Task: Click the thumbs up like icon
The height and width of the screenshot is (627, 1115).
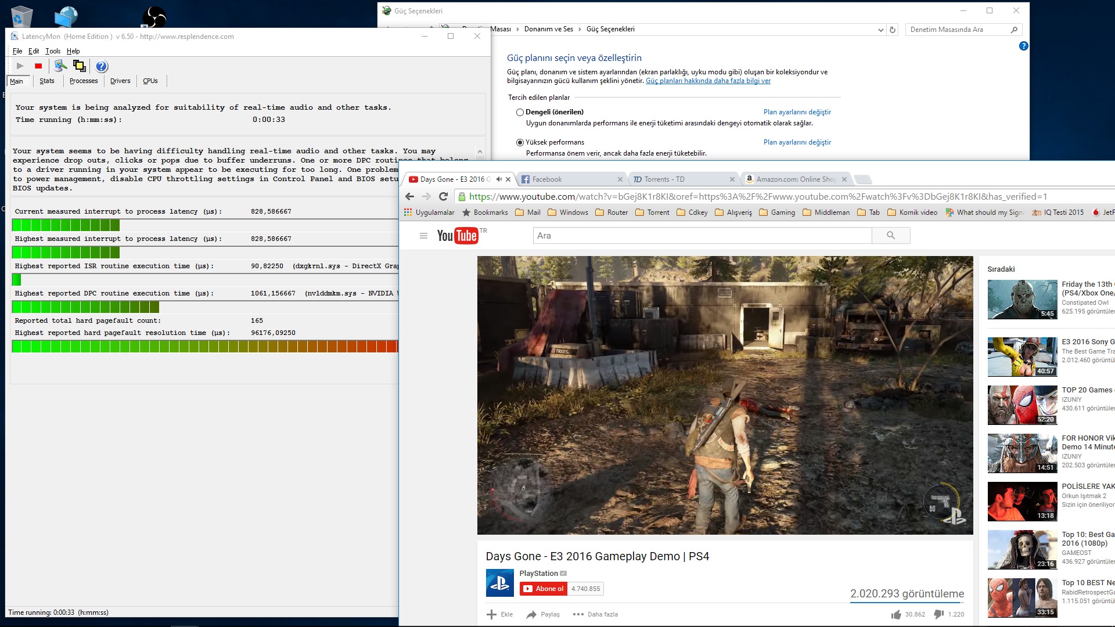Action: click(x=896, y=614)
